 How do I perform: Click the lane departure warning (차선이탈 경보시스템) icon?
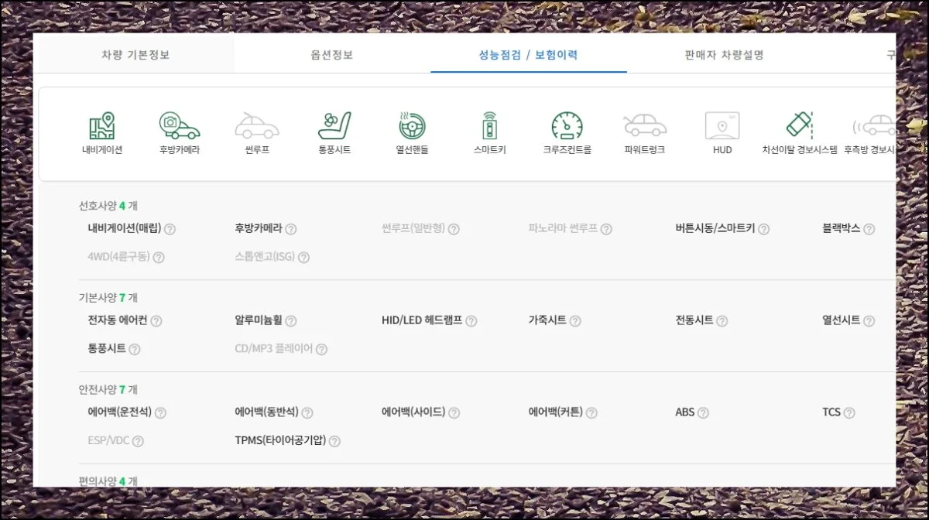[799, 125]
